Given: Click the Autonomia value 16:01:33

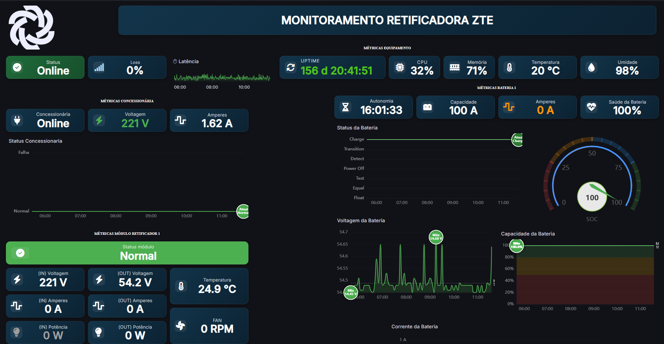Looking at the screenshot, I should pos(381,110).
